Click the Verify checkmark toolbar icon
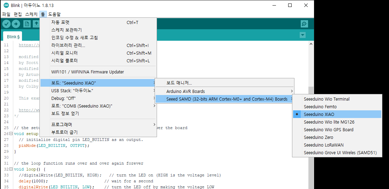389x189 pixels. point(6,24)
